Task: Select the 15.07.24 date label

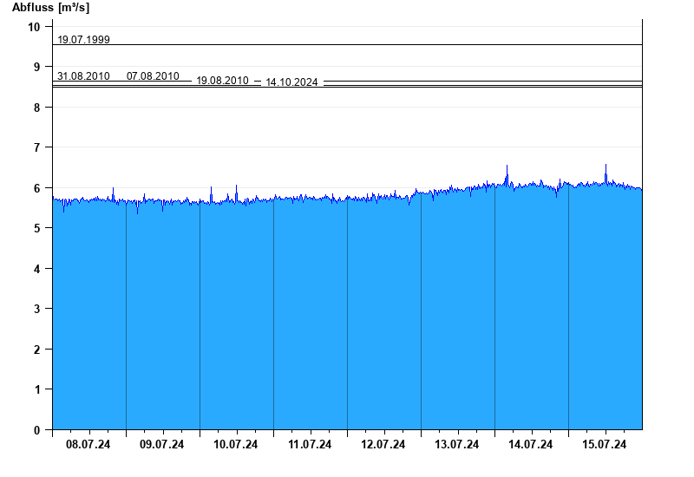Action: (x=605, y=445)
